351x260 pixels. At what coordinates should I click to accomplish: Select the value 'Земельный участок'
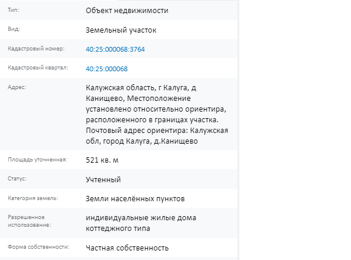(121, 30)
